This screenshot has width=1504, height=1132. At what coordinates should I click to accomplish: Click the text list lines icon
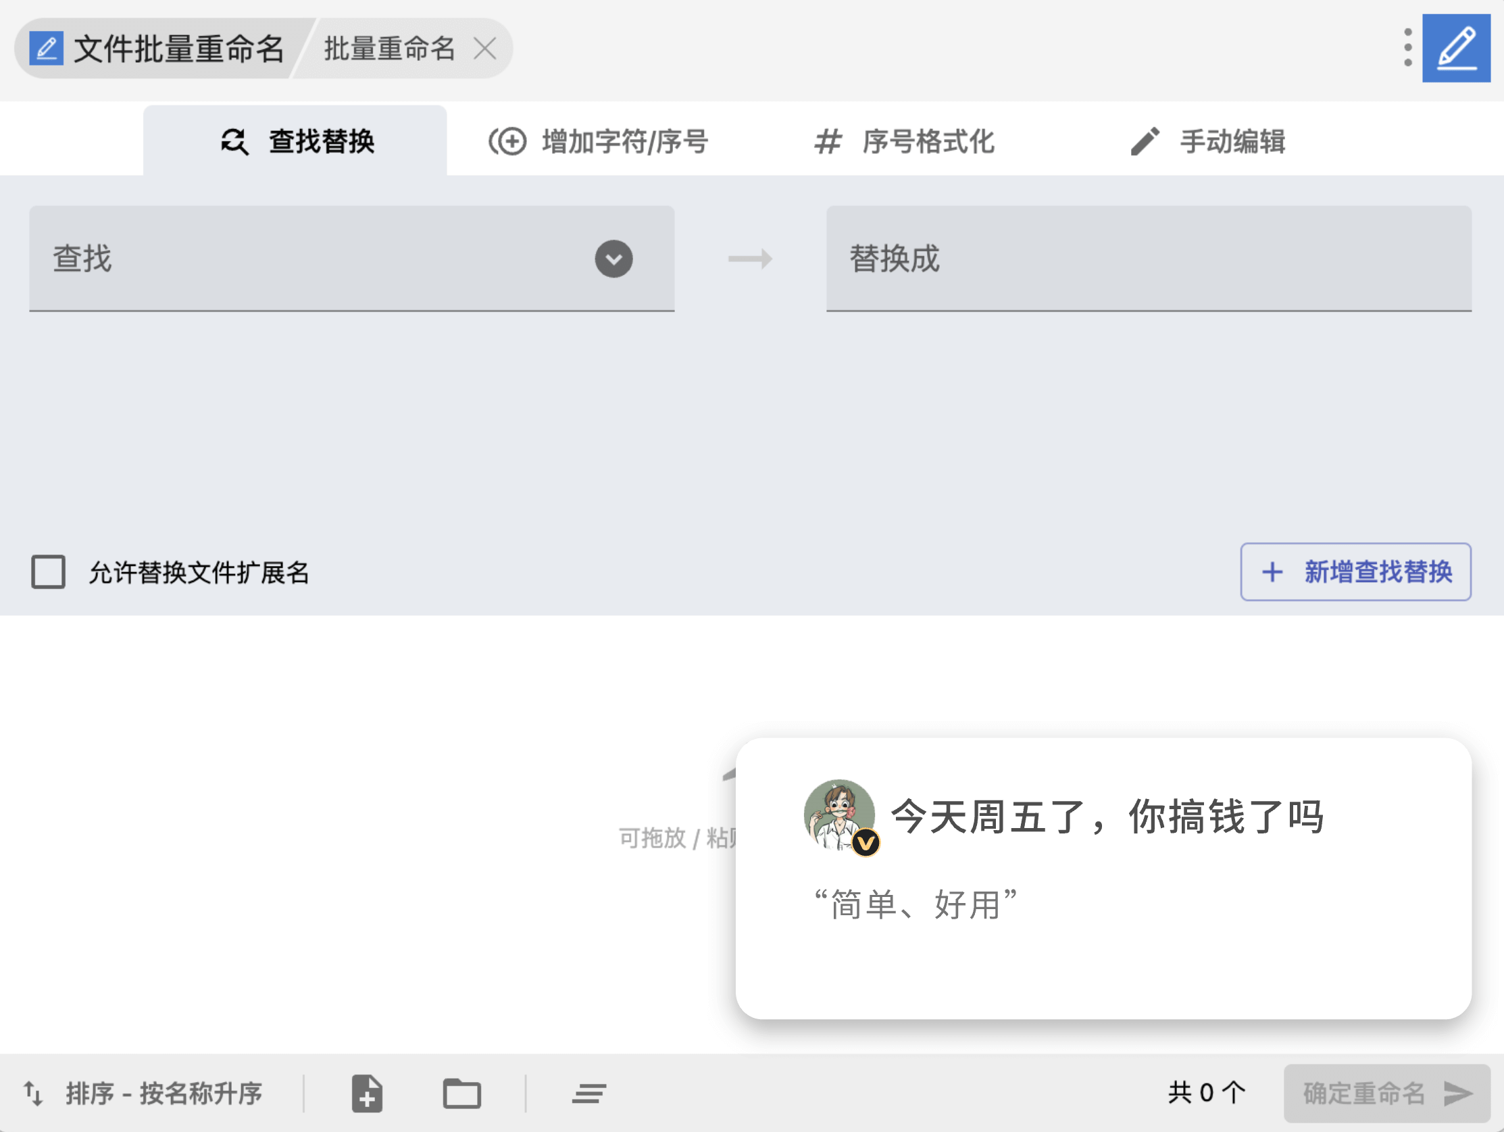click(588, 1094)
